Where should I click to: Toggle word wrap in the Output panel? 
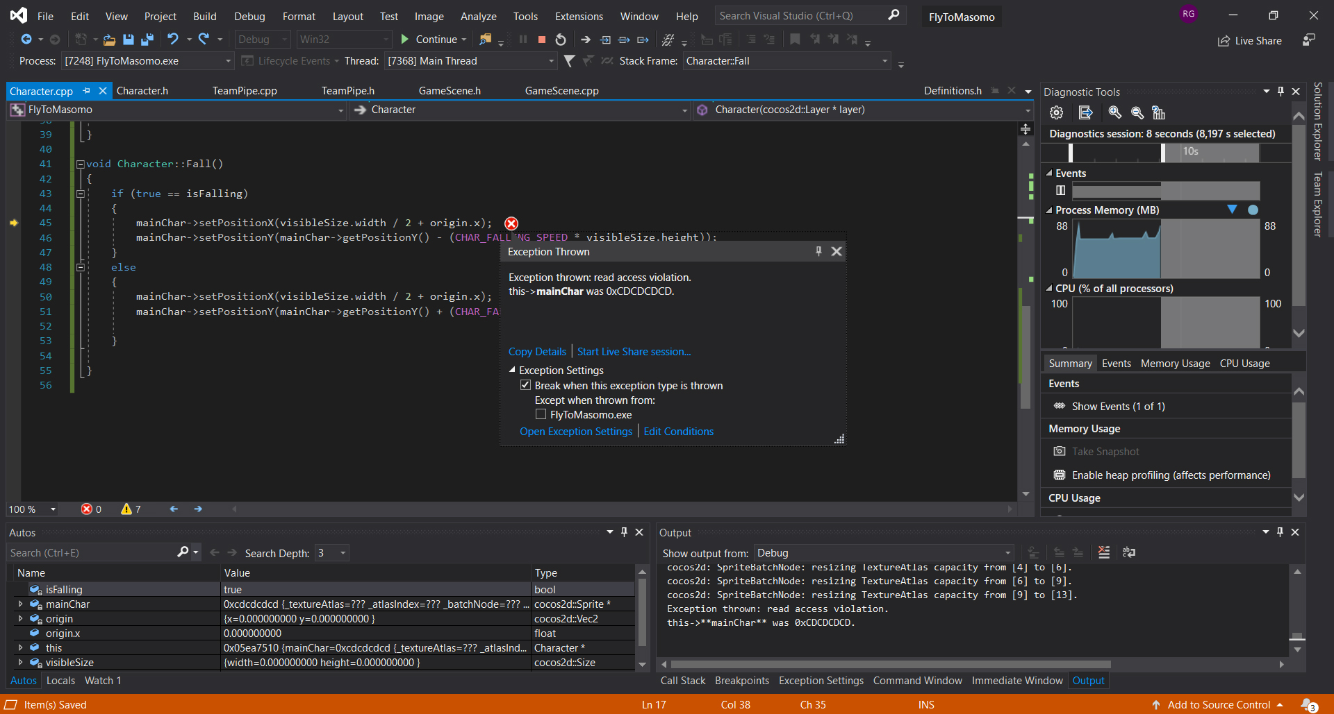point(1129,552)
